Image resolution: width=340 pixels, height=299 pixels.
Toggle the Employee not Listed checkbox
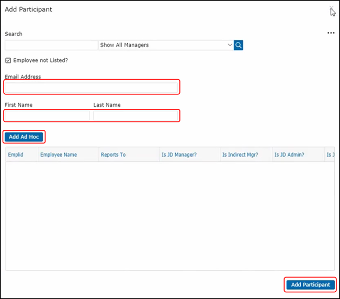[x=8, y=60]
